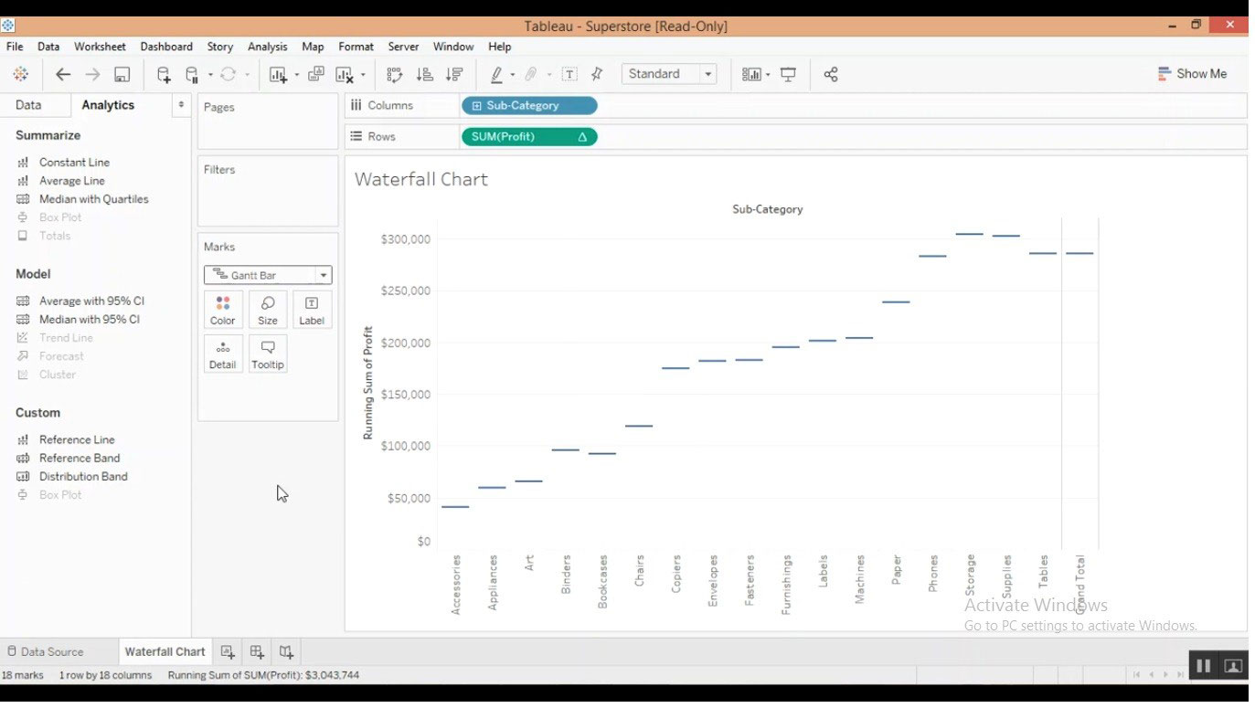Expand the Sub-Category pill plus icon
Viewport: 1255px width, 708px height.
[x=476, y=106]
